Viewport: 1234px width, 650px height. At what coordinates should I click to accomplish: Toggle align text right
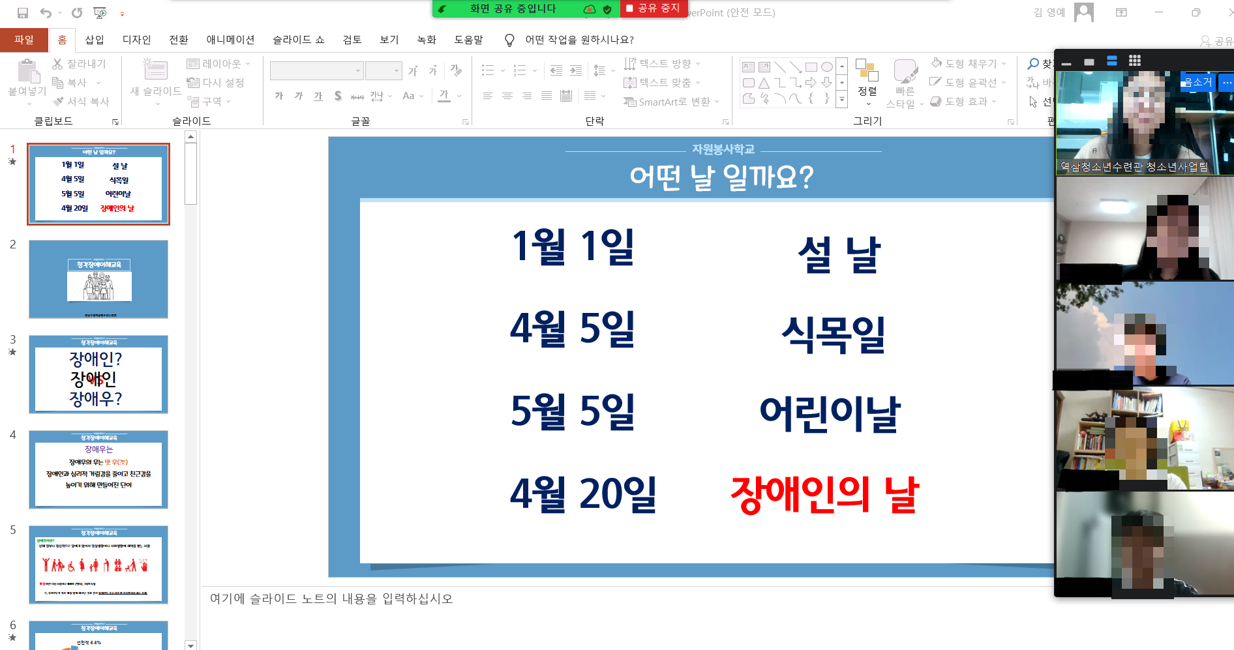point(527,96)
